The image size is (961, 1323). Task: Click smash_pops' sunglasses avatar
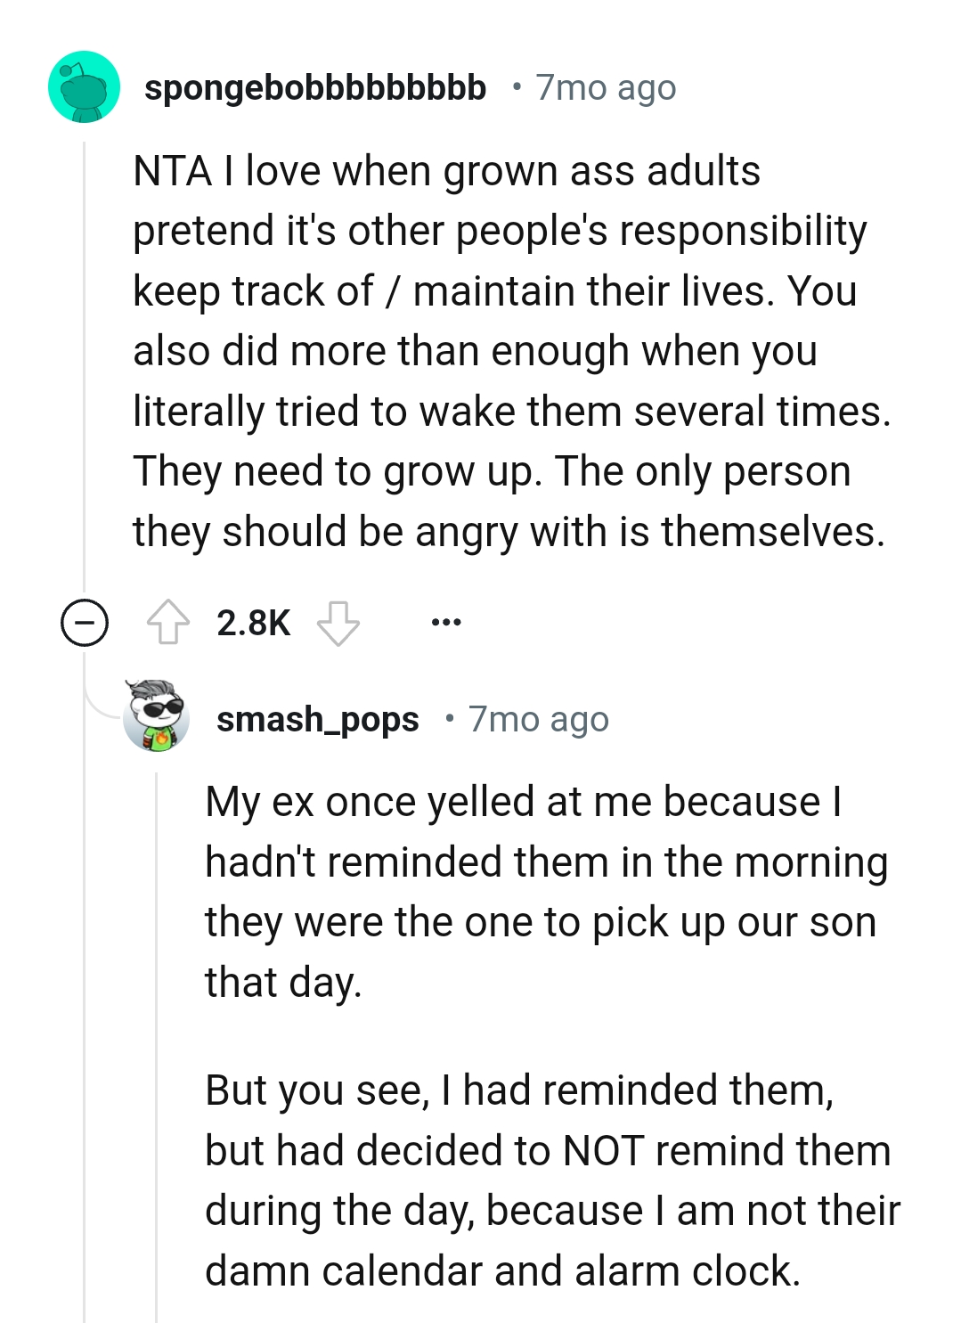[156, 717]
